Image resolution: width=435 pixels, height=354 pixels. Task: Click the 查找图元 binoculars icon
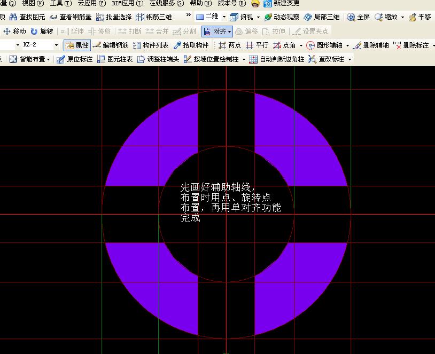[13, 17]
